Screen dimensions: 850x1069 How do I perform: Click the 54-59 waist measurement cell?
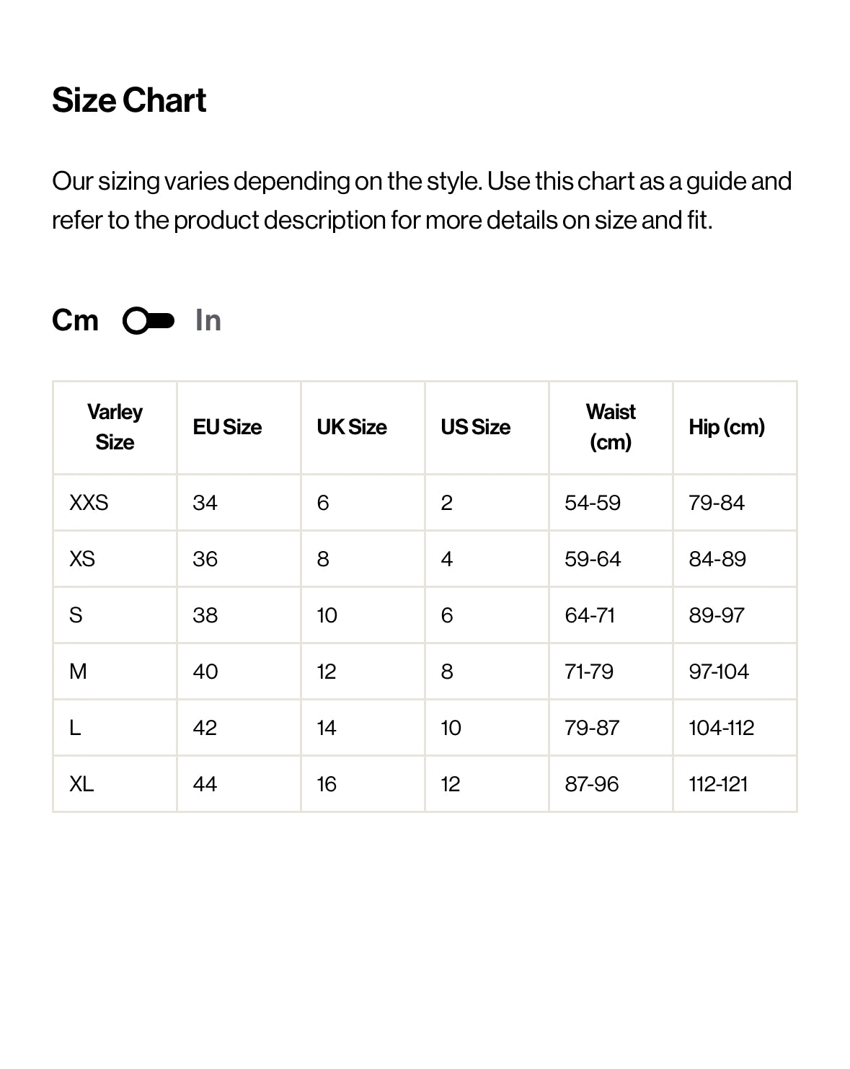click(x=593, y=503)
